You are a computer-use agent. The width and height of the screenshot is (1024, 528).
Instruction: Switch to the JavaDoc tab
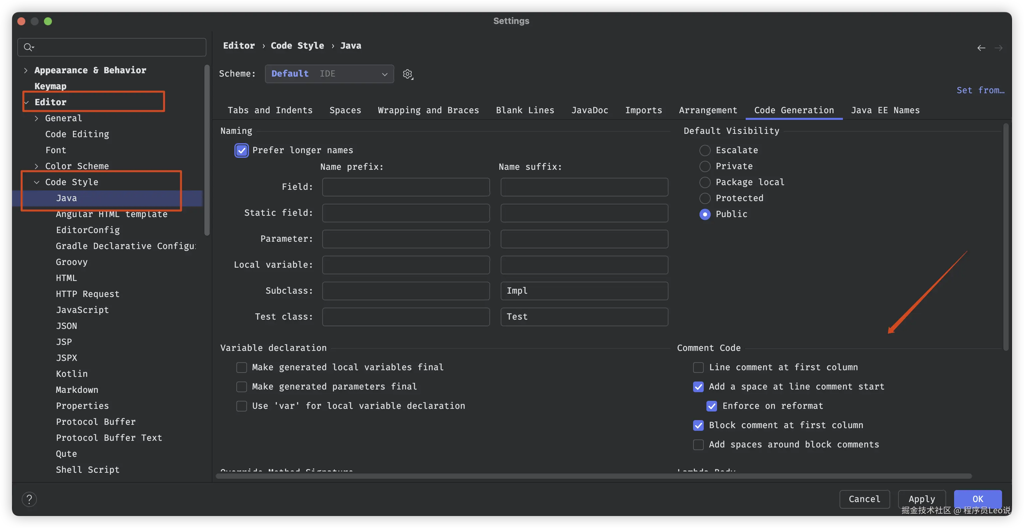tap(590, 110)
